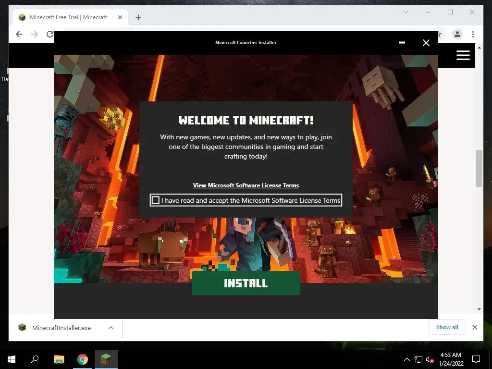Open Windows taskbar search
The width and height of the screenshot is (492, 369).
[x=35, y=359]
